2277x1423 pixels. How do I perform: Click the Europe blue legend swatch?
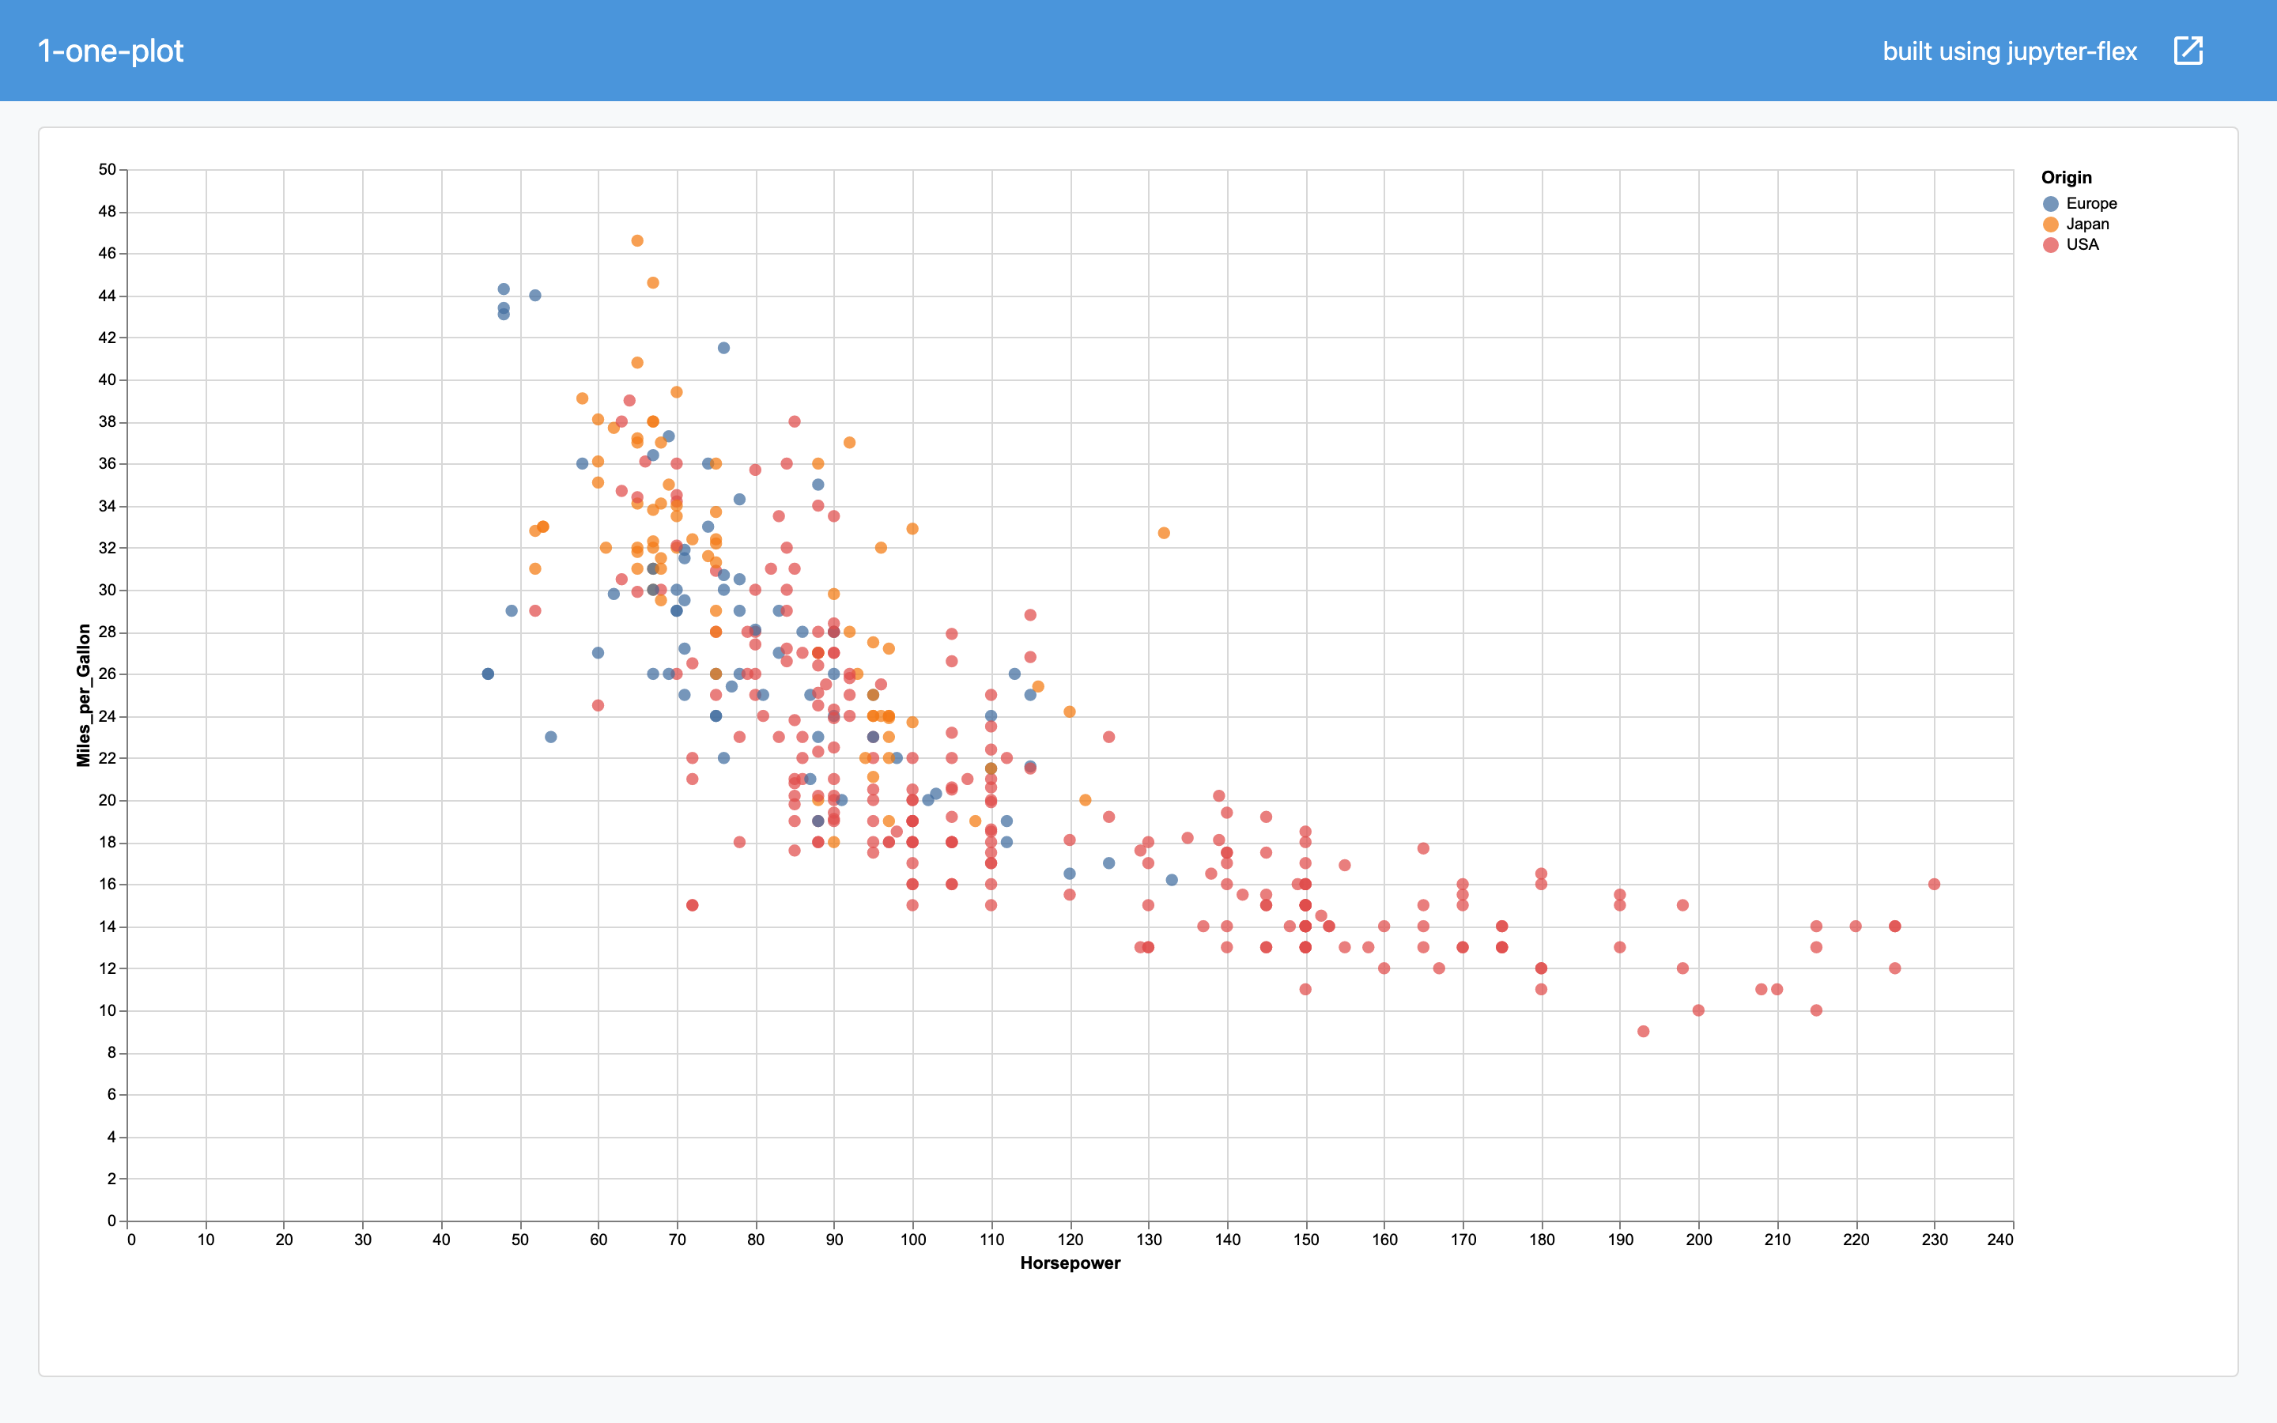tap(2050, 204)
